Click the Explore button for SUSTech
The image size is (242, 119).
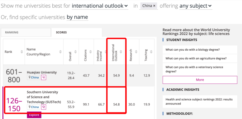[34, 115]
